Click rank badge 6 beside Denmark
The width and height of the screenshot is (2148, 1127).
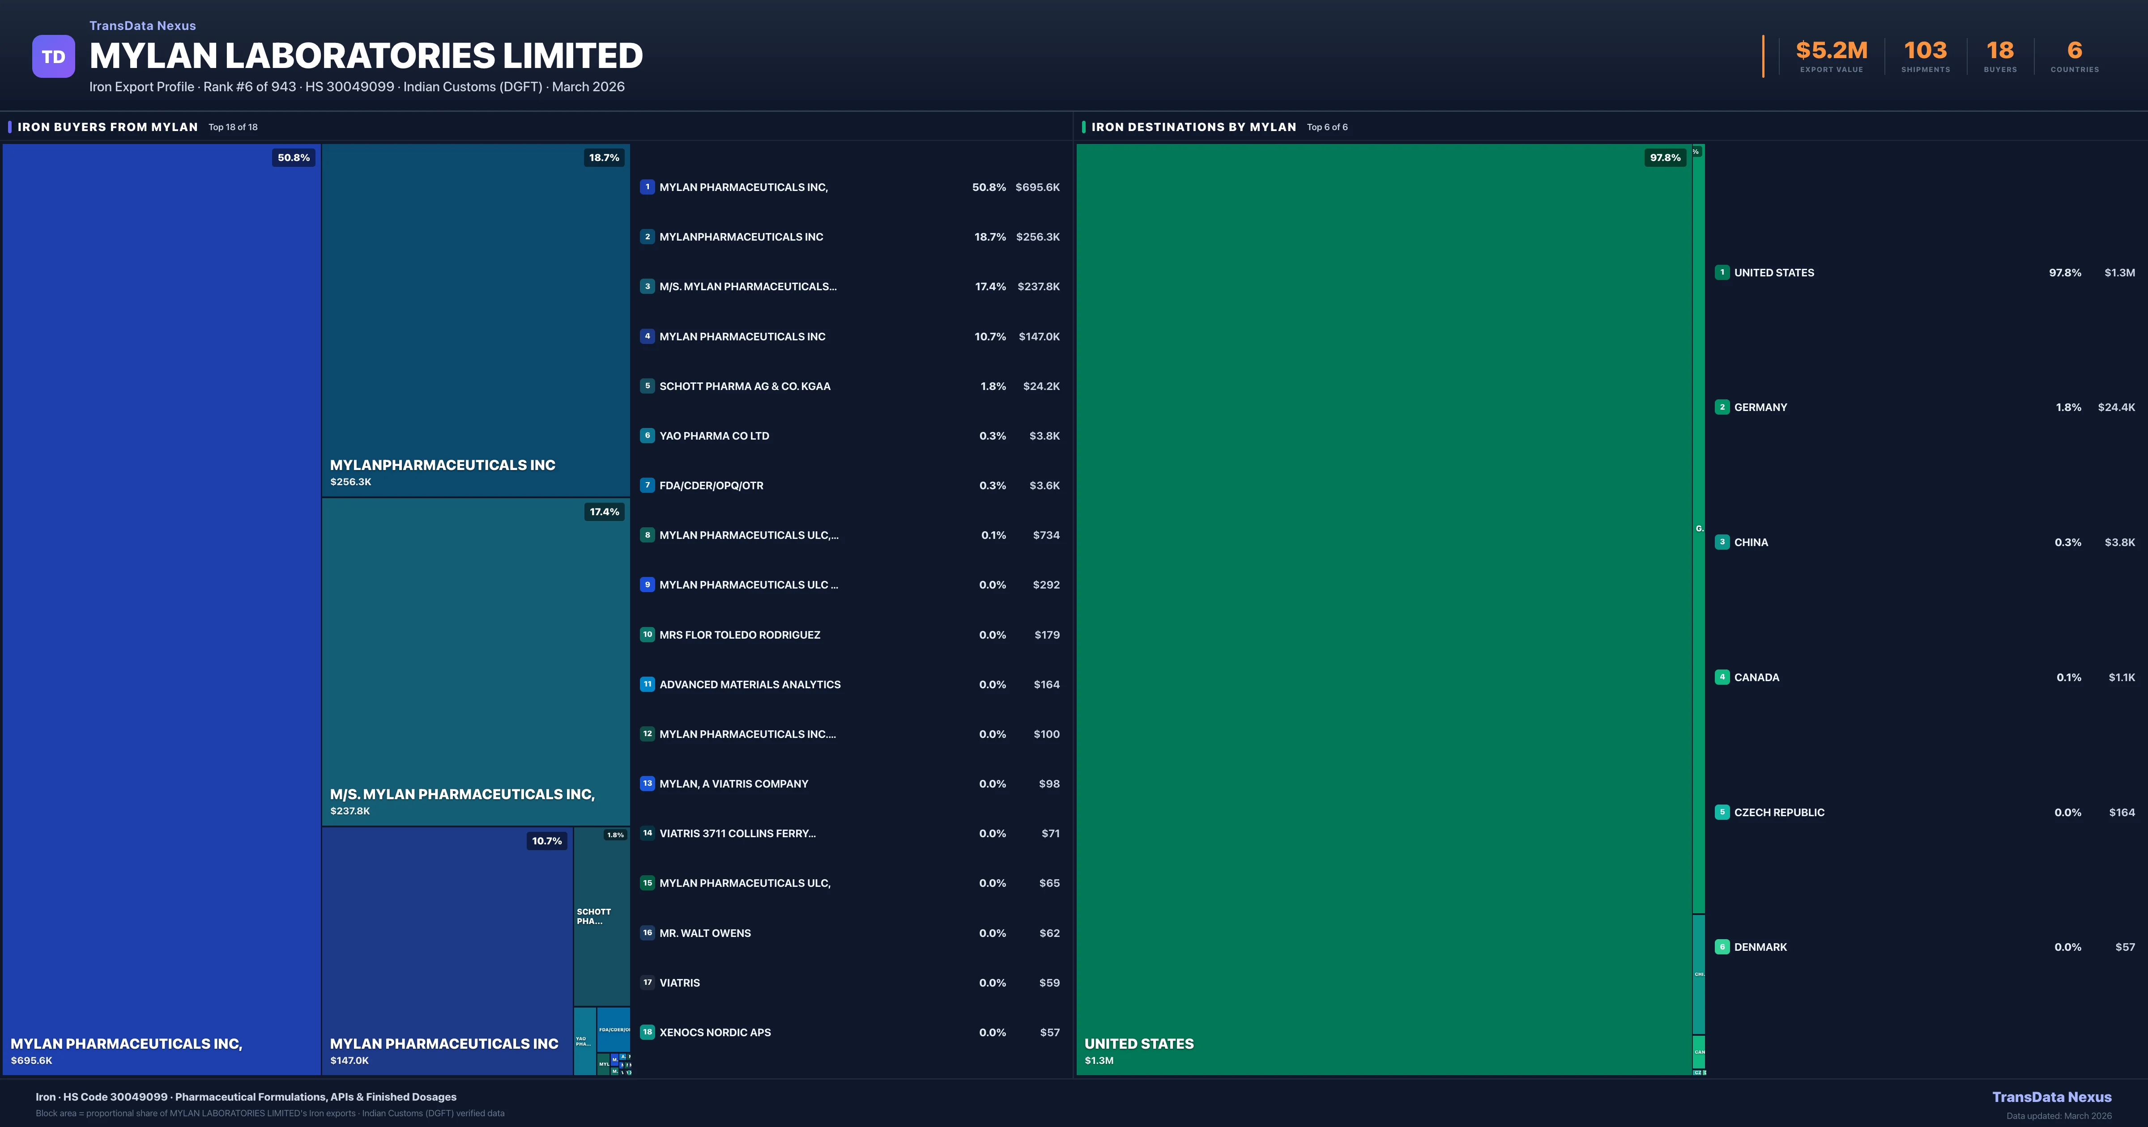(1722, 947)
